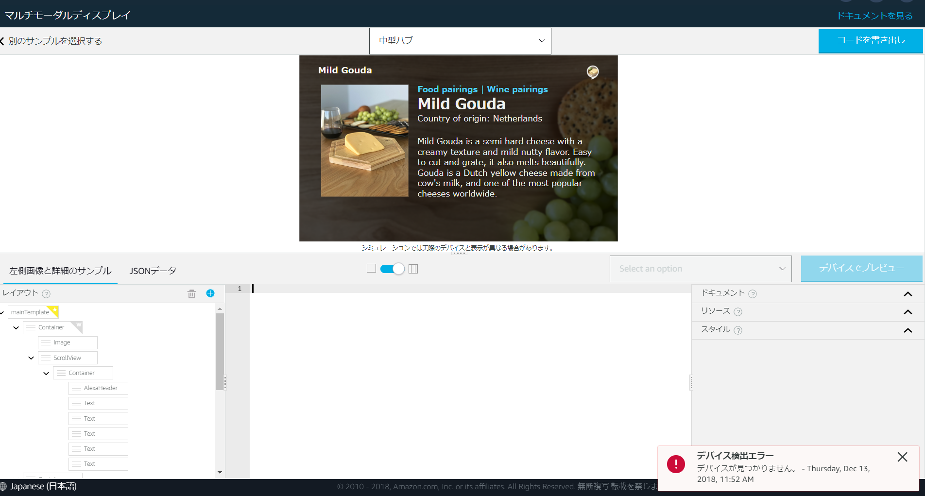The width and height of the screenshot is (925, 496).
Task: Click the globe icon next to Japanese
Action: (x=3, y=486)
